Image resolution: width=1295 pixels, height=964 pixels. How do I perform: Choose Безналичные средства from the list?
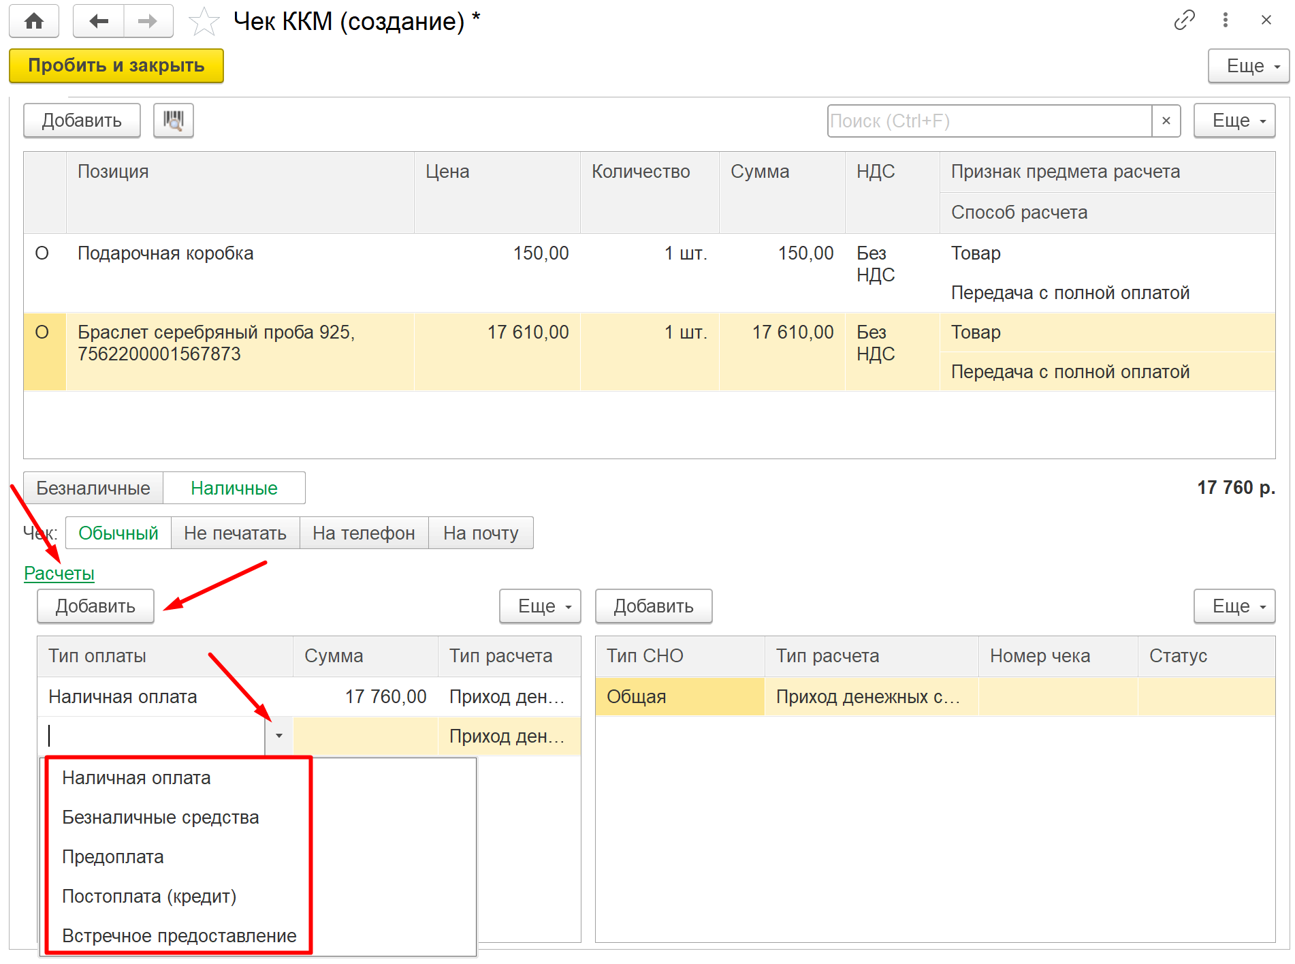(161, 818)
